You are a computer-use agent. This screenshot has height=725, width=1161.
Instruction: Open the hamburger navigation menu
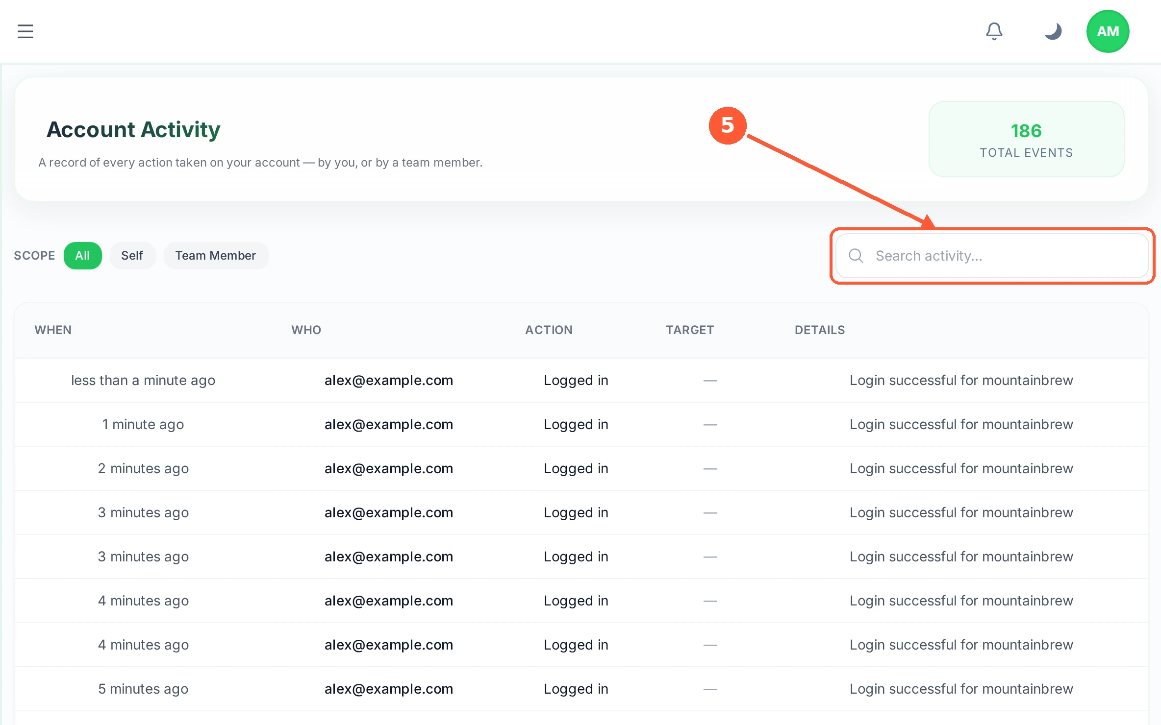pyautogui.click(x=25, y=31)
